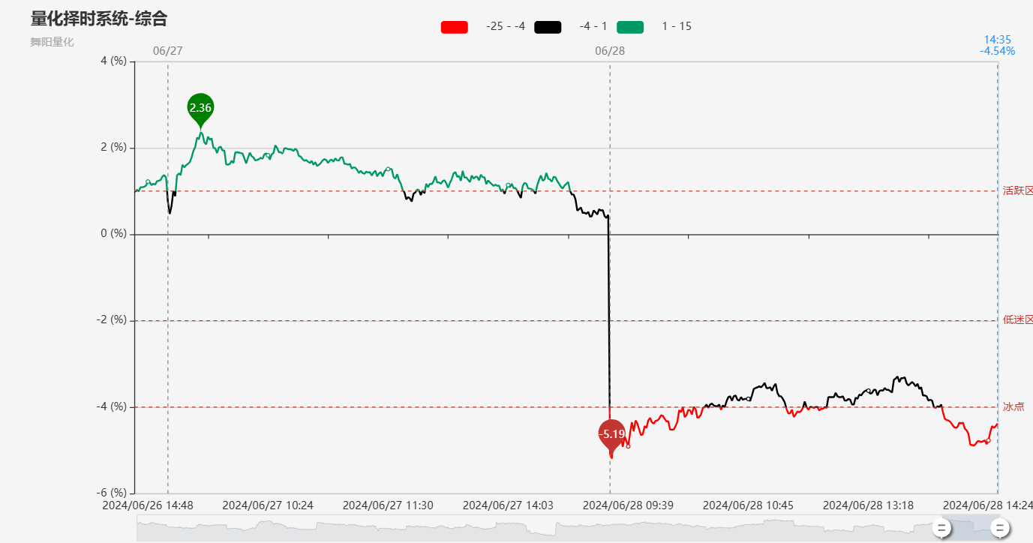Image resolution: width=1033 pixels, height=543 pixels.
Task: Click the legend text -25 - -4
Action: tap(506, 27)
